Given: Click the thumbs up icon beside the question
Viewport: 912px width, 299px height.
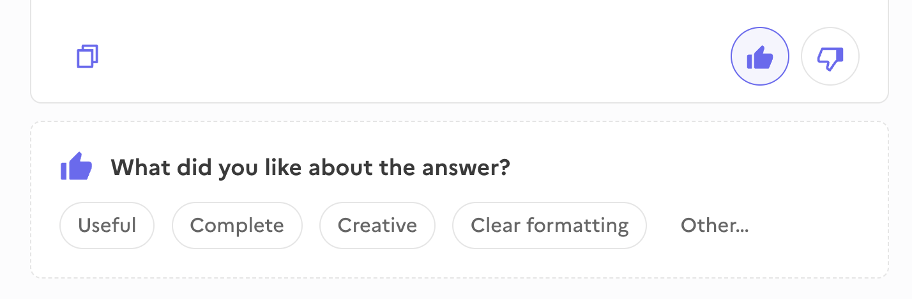Looking at the screenshot, I should click(76, 168).
